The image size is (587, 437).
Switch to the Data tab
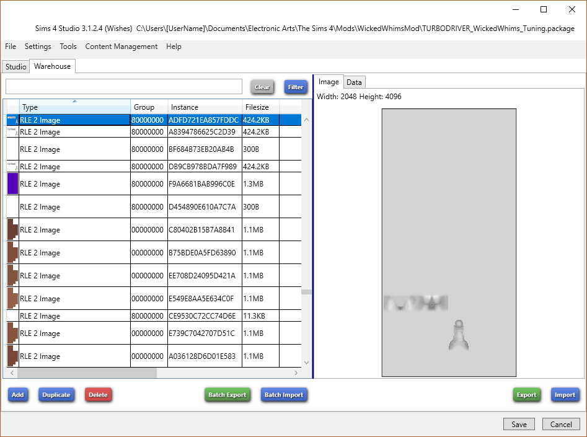(x=354, y=82)
